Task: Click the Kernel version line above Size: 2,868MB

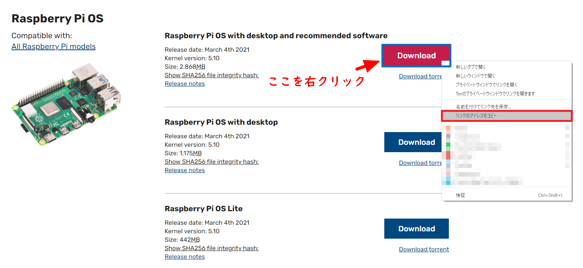Action: (192, 58)
